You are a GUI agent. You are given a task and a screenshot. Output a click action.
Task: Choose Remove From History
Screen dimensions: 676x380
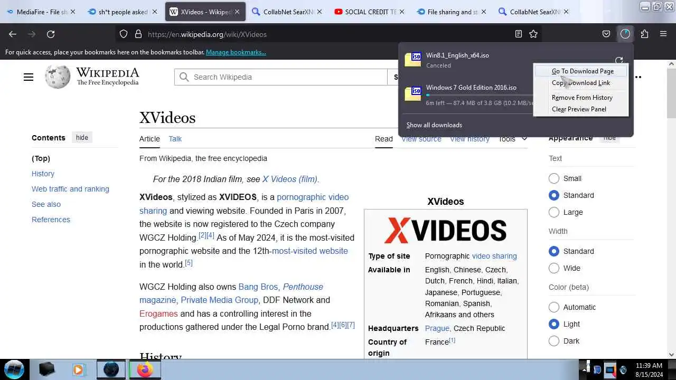click(x=582, y=98)
